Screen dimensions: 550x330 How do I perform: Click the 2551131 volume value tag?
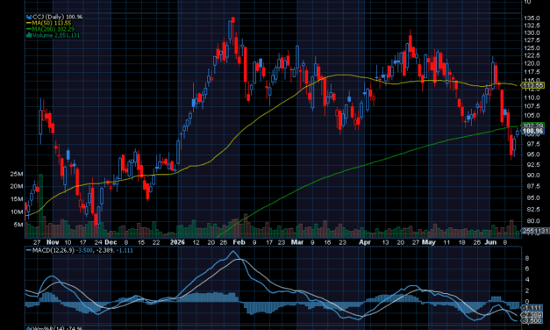pos(535,231)
